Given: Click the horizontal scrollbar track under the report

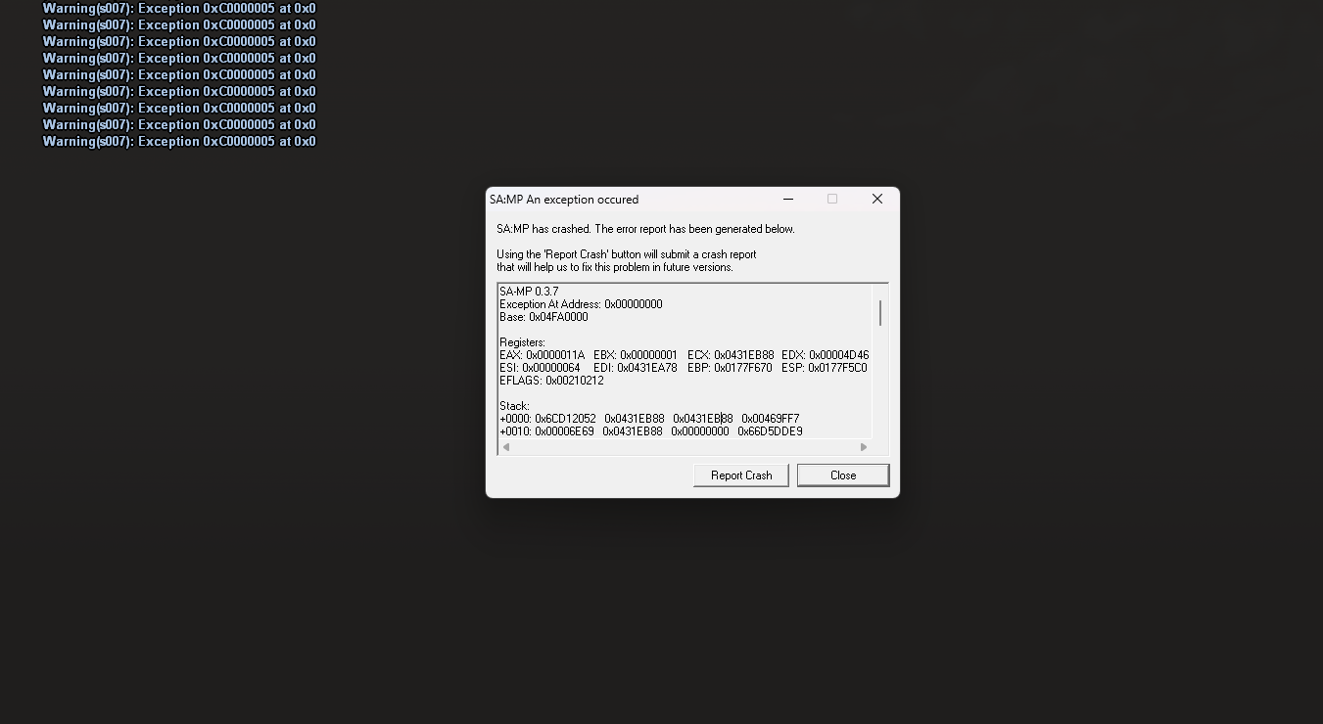Looking at the screenshot, I should tap(685, 447).
